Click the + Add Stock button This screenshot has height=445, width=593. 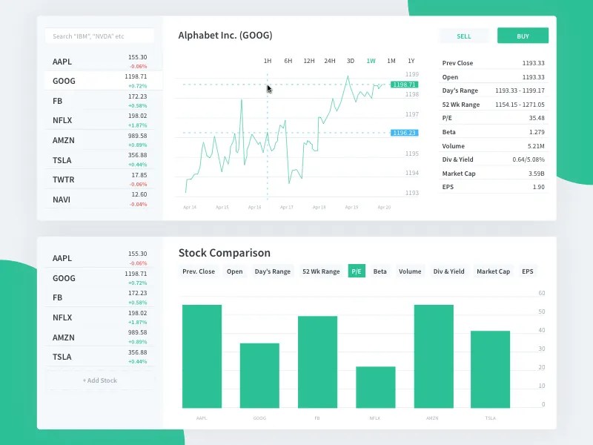[x=100, y=380]
